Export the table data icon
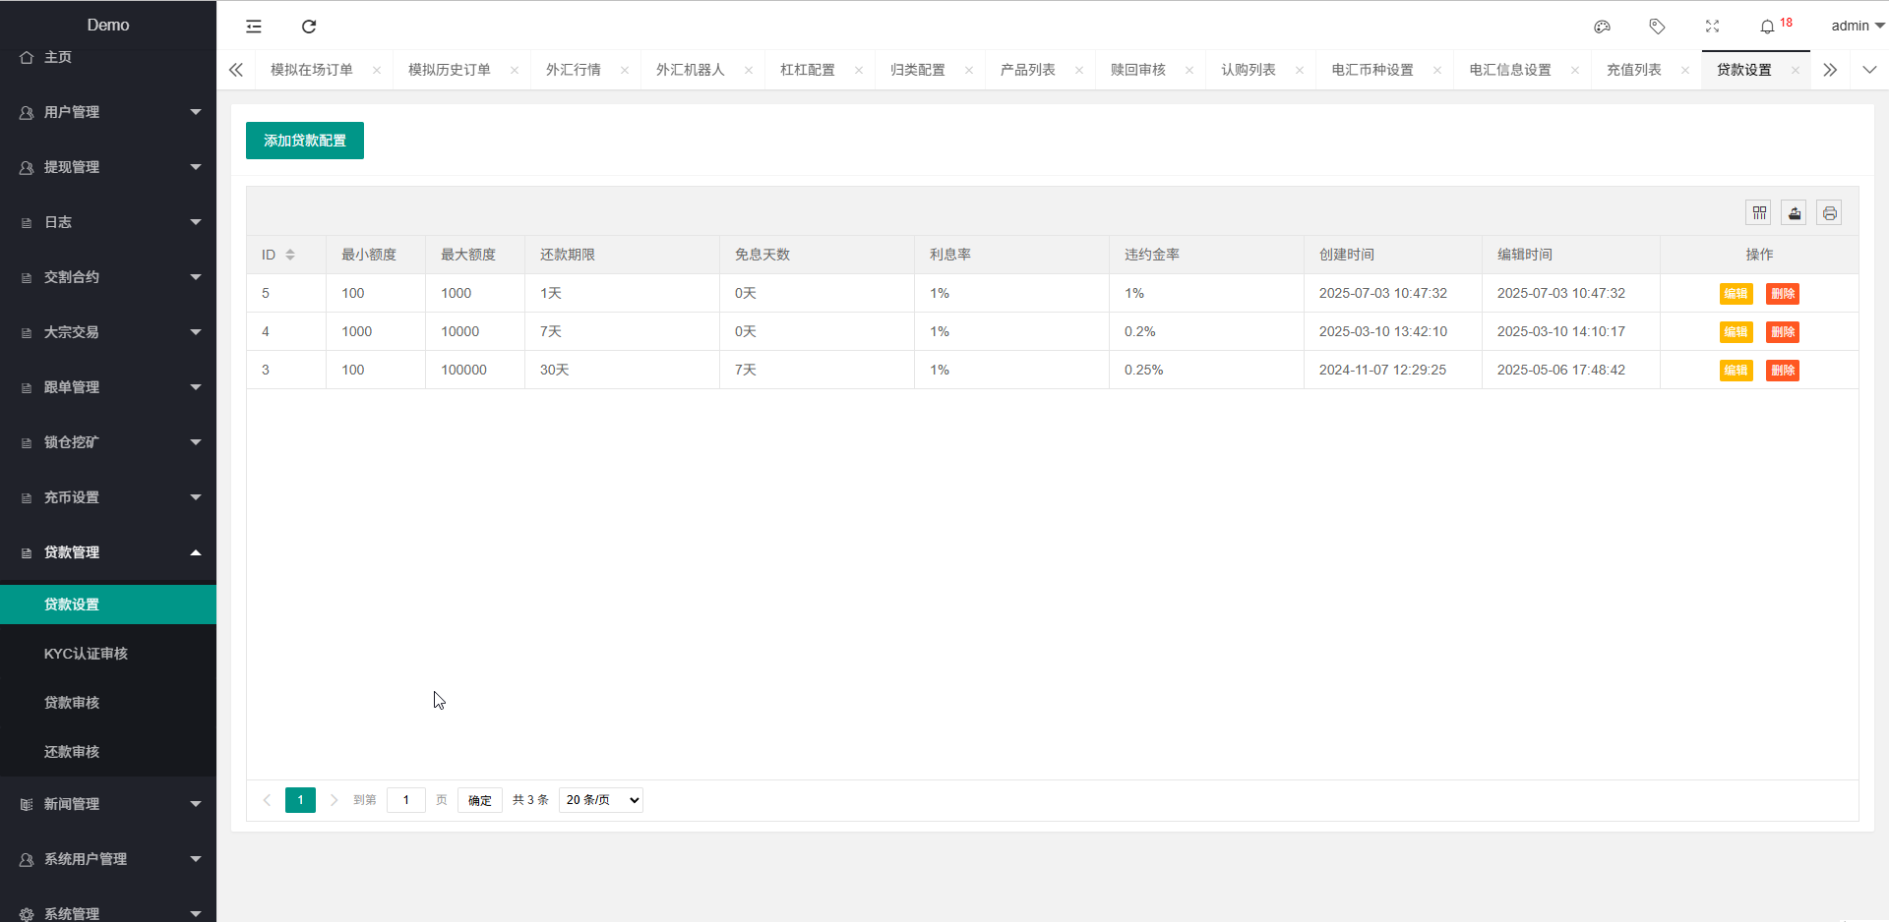This screenshot has height=922, width=1889. [x=1795, y=213]
